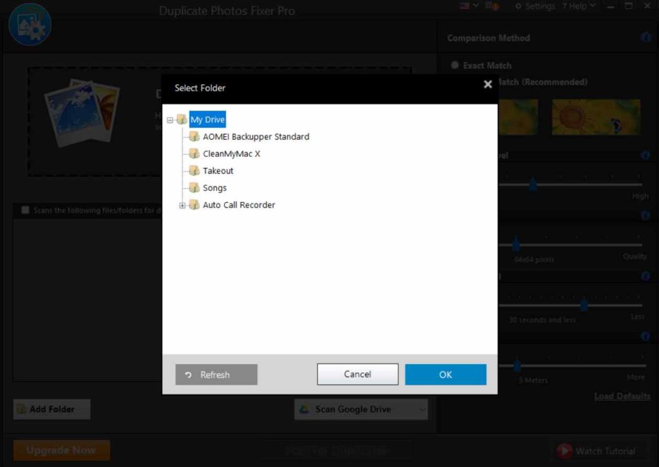659x467 pixels.
Task: Click the Duplicate Photos Fixer Pro logo
Action: (30, 24)
